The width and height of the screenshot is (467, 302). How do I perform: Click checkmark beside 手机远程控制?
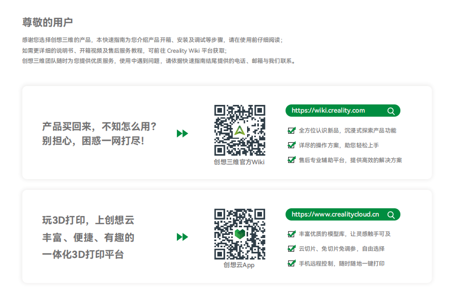[292, 263]
